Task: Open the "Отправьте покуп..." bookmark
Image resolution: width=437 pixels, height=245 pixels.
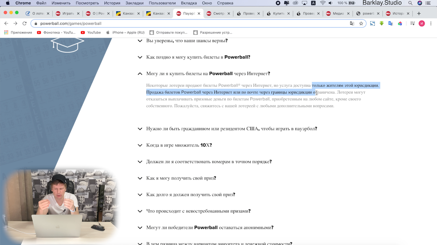Action: coord(169,32)
